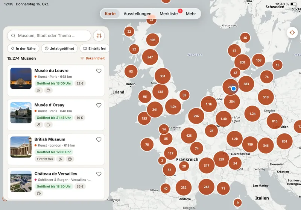The height and width of the screenshot is (210, 301).
Task: Tap wheelchair accessibility icon on Louvre card
Action: [x=39, y=90]
